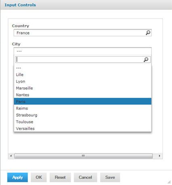Click the horizontal scrollbar right arrow
Screen dimensions: 172x185
pyautogui.click(x=159, y=156)
